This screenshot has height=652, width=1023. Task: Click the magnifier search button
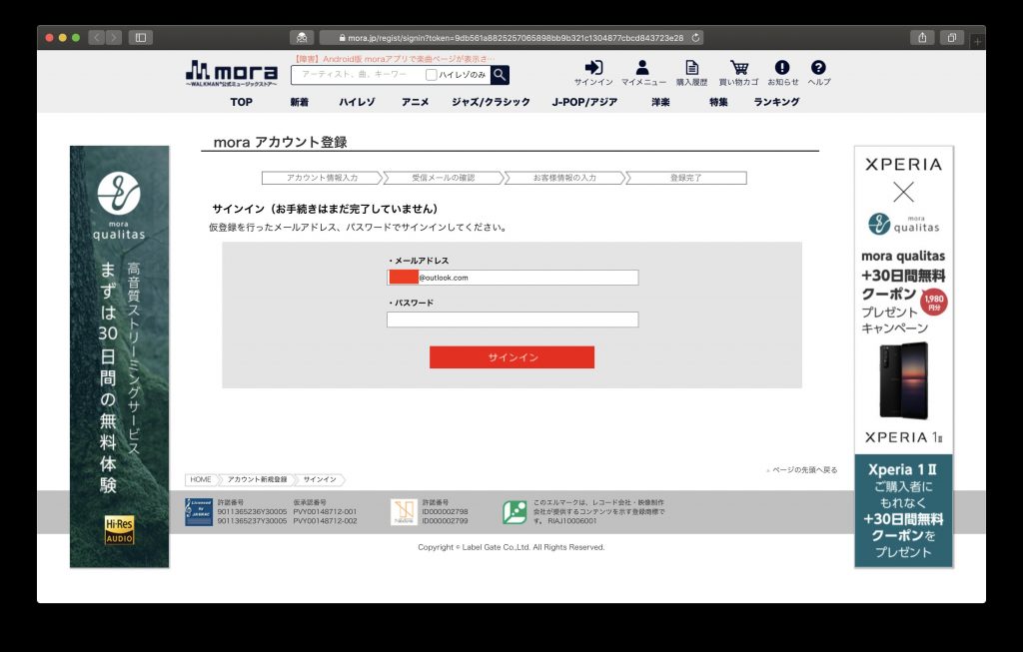(x=500, y=75)
